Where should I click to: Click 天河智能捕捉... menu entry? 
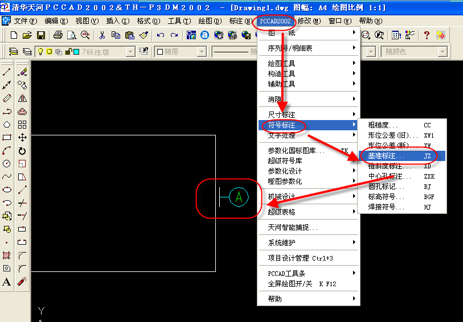[x=309, y=228]
